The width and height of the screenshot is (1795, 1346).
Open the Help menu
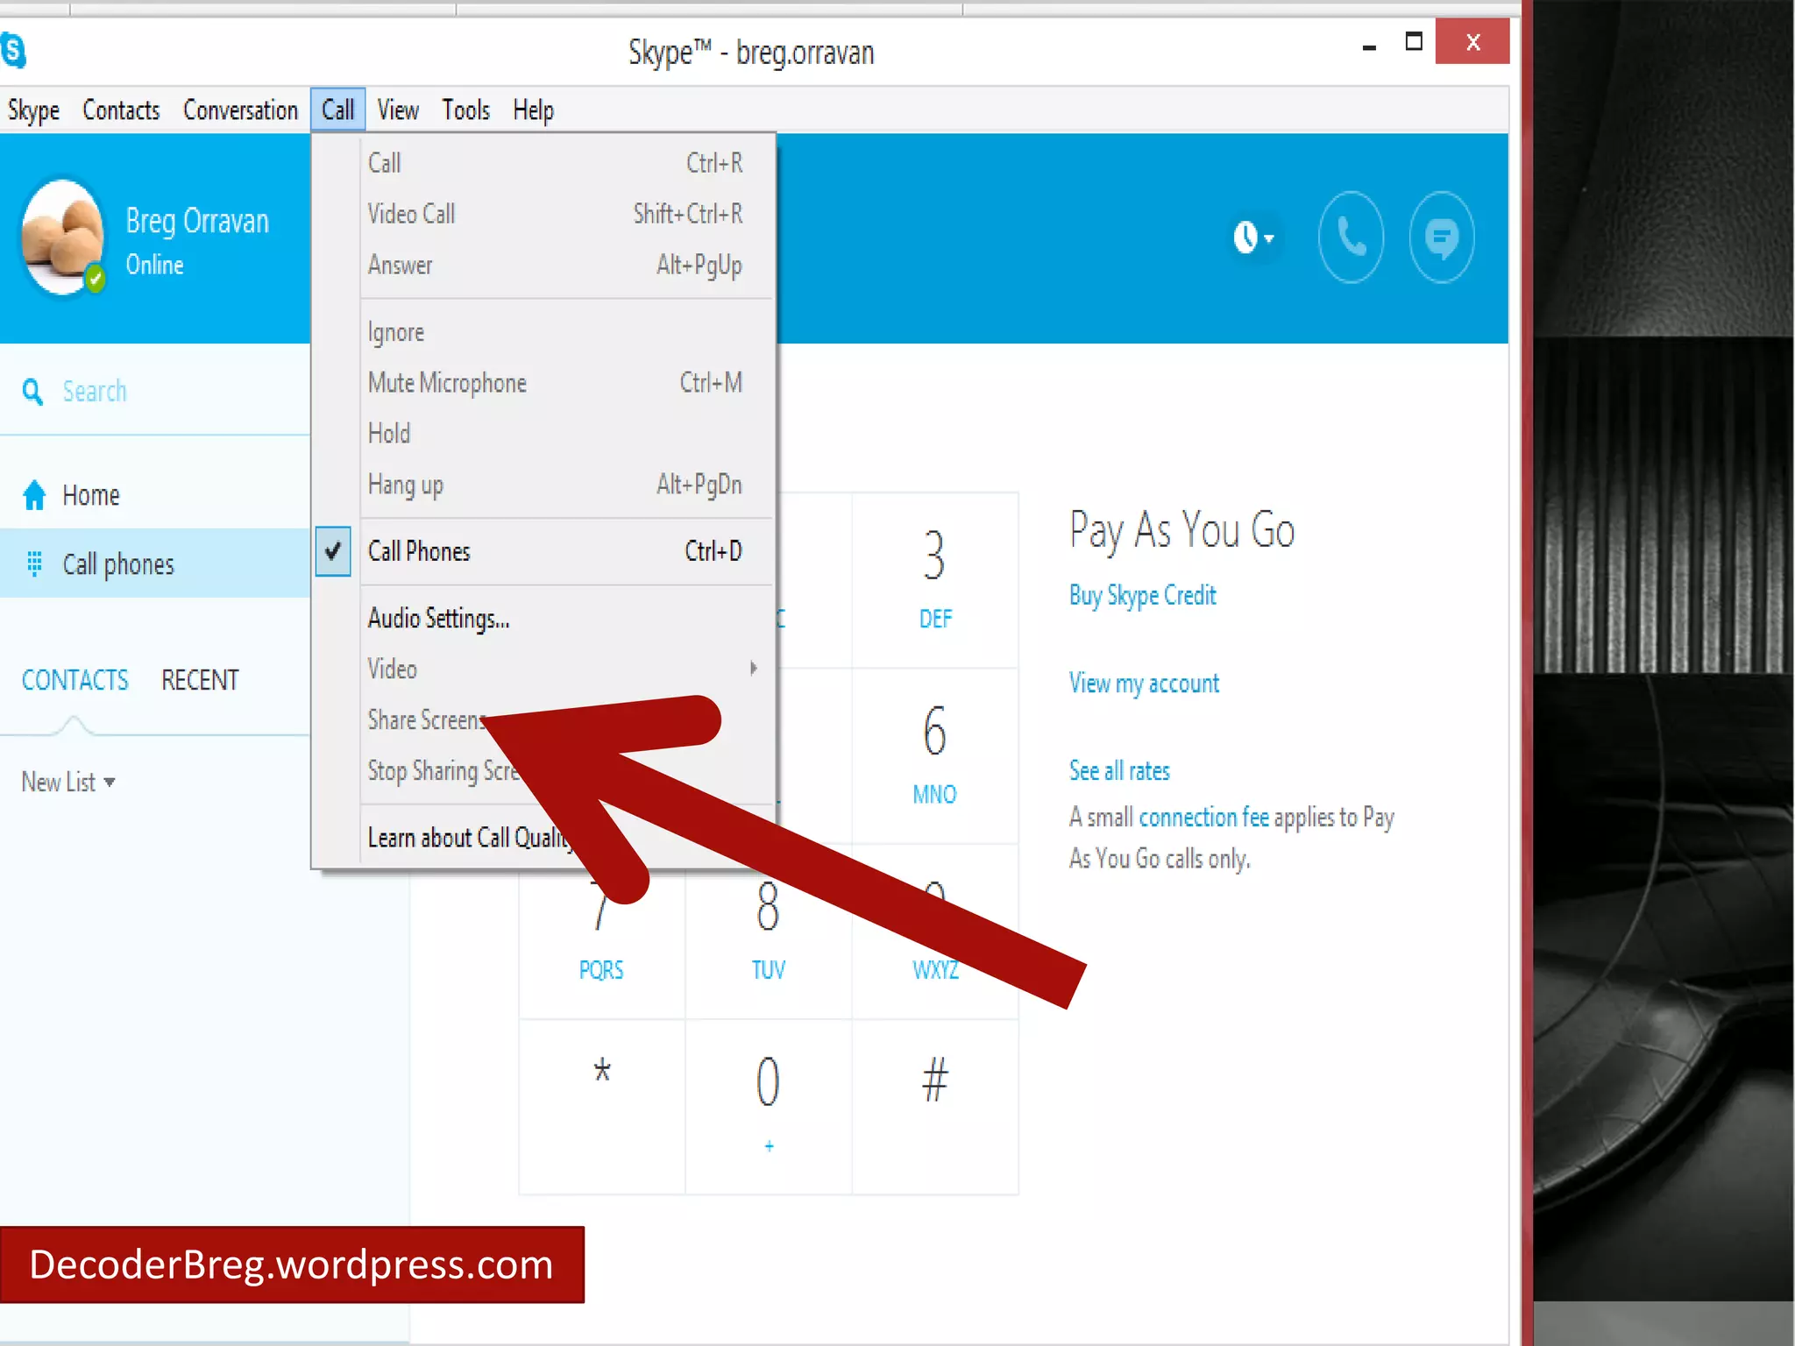(x=533, y=110)
